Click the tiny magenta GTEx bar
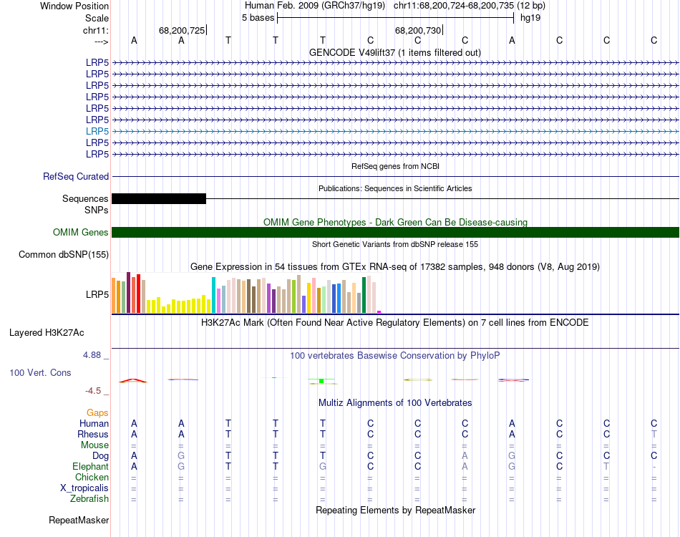This screenshot has height=537, width=680. click(x=379, y=311)
